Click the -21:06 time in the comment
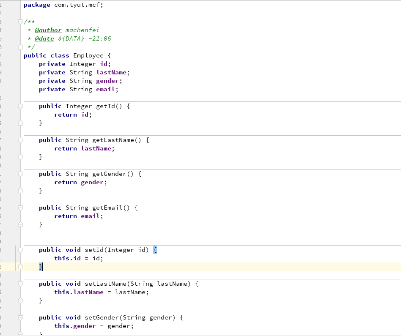 click(x=100, y=38)
